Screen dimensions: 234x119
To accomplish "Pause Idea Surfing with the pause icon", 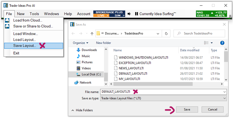I will tap(137, 14).
